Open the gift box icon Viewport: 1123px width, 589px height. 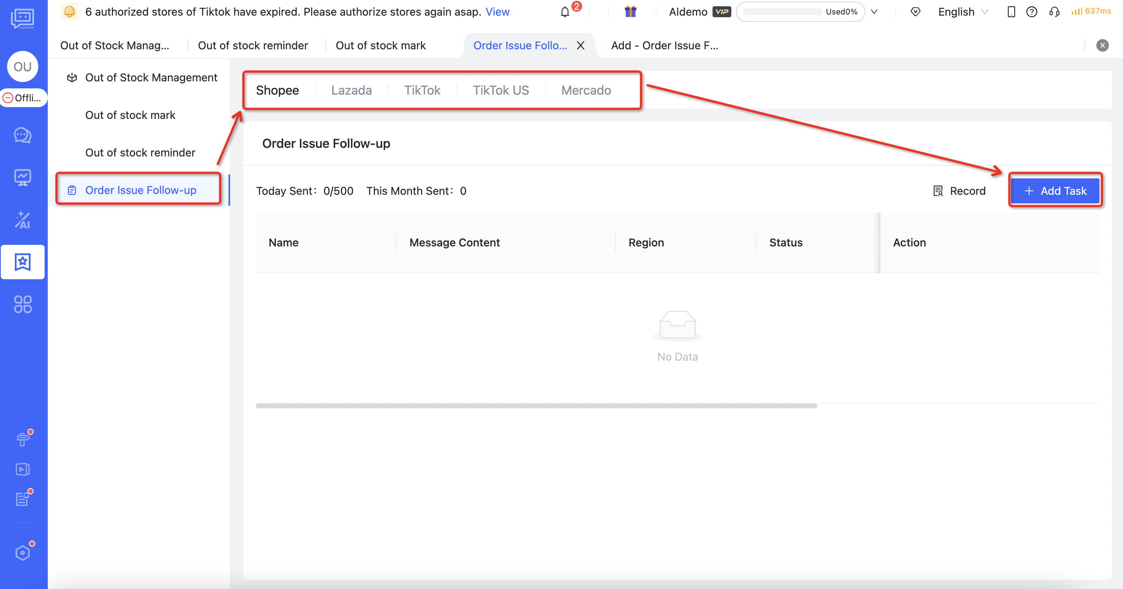tap(630, 11)
